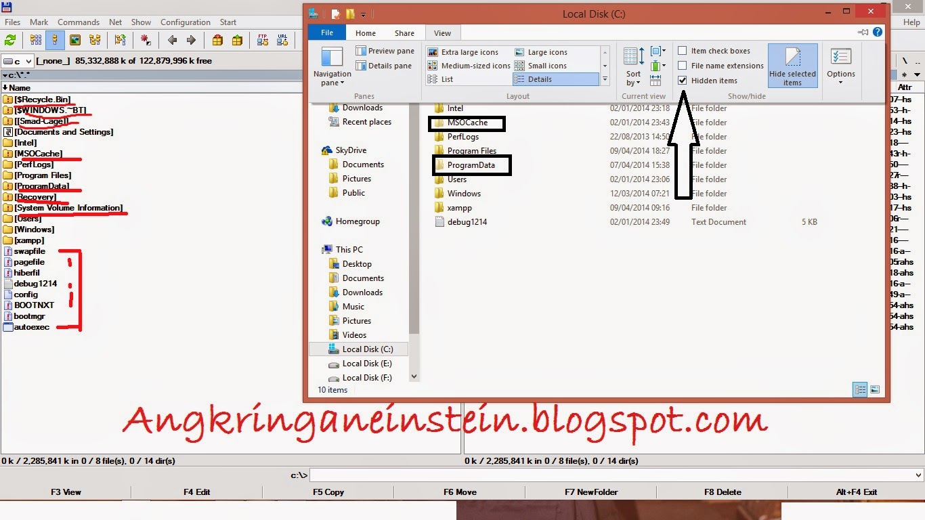Viewport: 925px width, 520px height.
Task: Click the back navigation arrow
Action: coord(172,41)
